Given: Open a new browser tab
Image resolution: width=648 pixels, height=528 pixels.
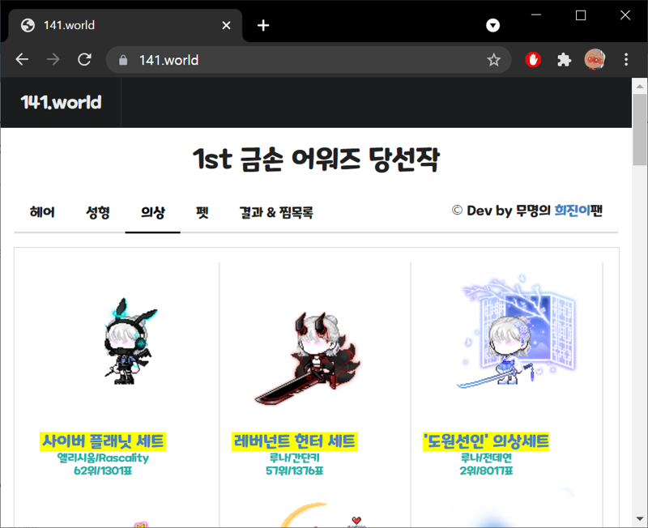Looking at the screenshot, I should coord(262,25).
